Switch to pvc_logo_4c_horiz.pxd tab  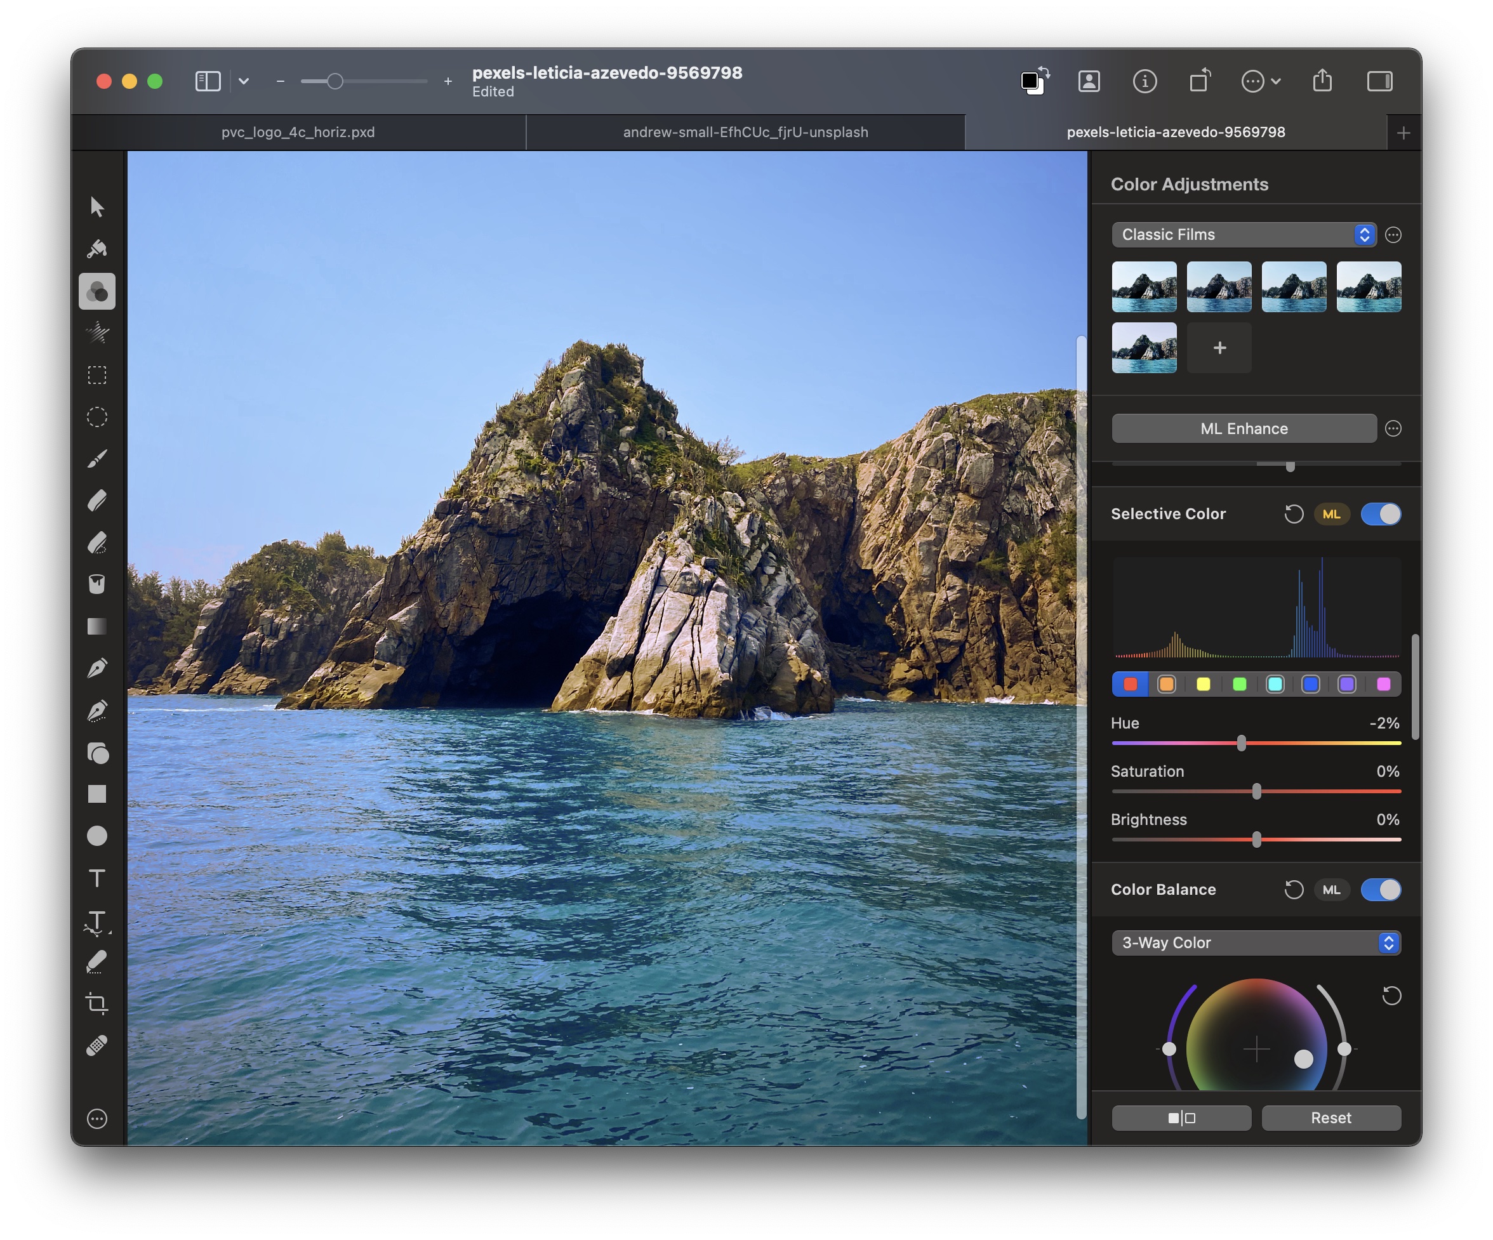298,130
